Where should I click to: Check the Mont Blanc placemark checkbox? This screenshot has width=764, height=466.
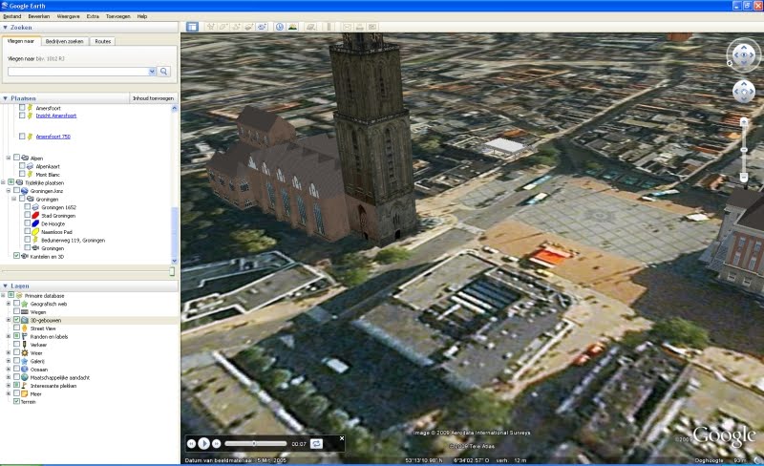point(22,174)
